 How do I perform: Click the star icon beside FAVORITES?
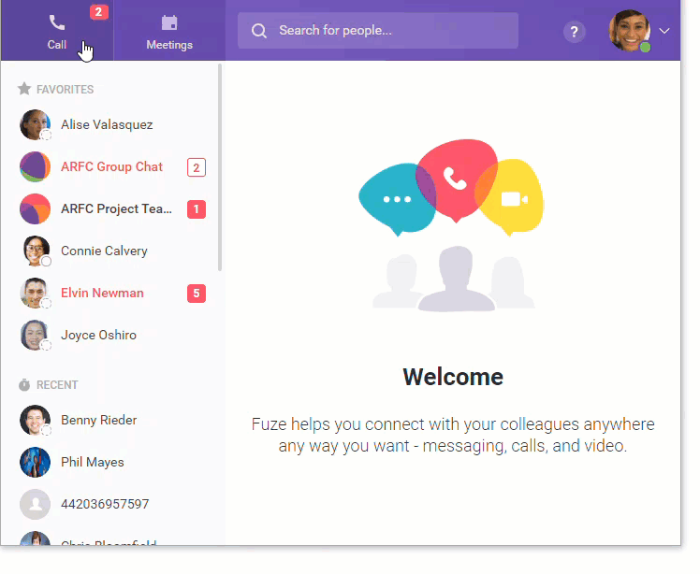click(x=24, y=89)
